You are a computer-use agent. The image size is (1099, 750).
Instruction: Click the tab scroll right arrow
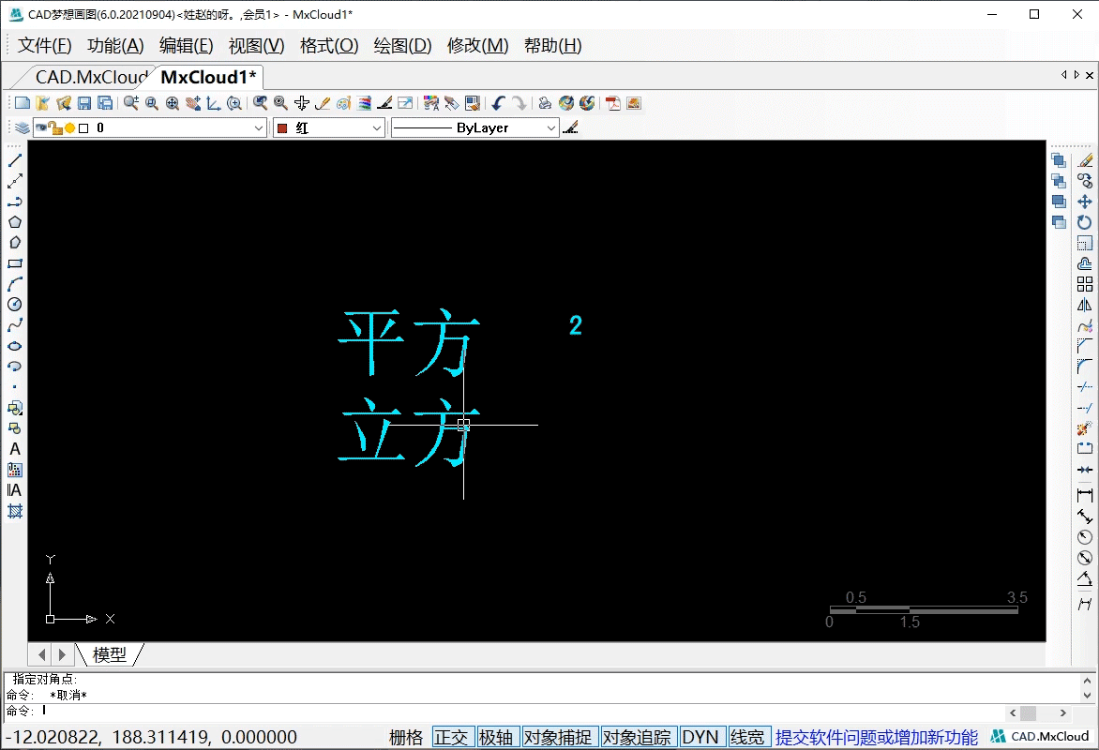coord(1076,75)
